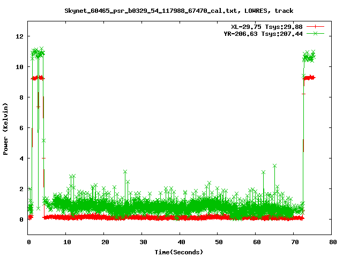Click x-axis tick label 70
343x257 pixels.
click(x=295, y=242)
